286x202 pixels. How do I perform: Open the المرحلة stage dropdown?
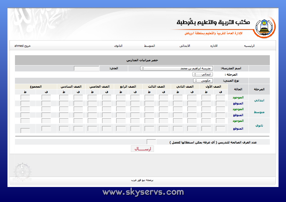pos(203,74)
